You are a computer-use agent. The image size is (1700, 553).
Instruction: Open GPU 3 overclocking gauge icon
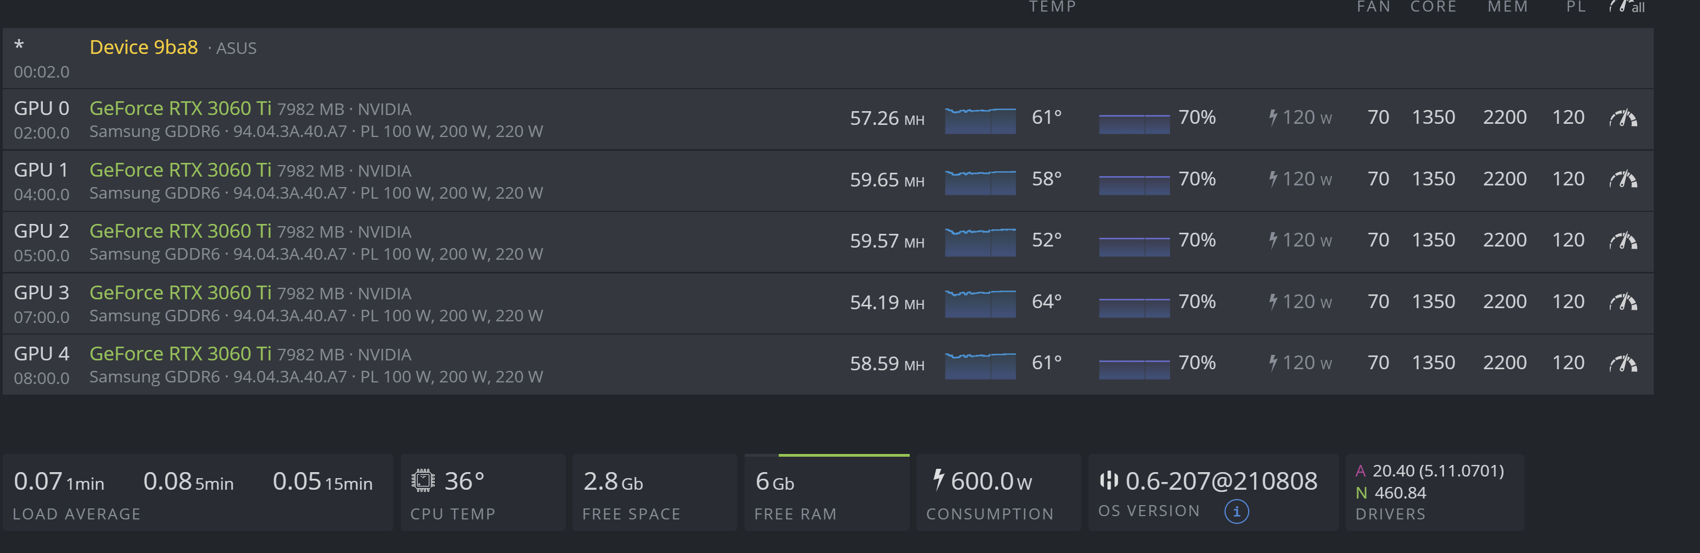[x=1623, y=302]
